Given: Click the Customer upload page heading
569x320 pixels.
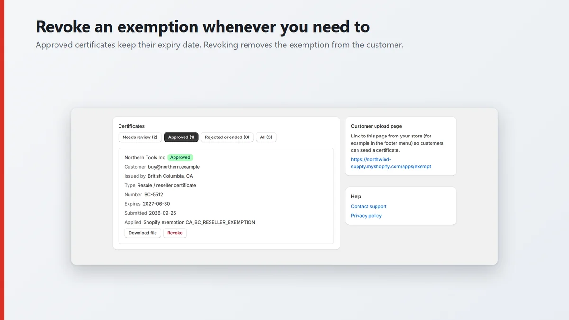Looking at the screenshot, I should click(376, 126).
